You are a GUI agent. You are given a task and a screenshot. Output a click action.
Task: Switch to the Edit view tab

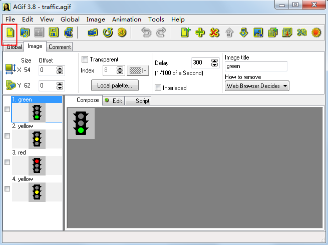(114, 101)
